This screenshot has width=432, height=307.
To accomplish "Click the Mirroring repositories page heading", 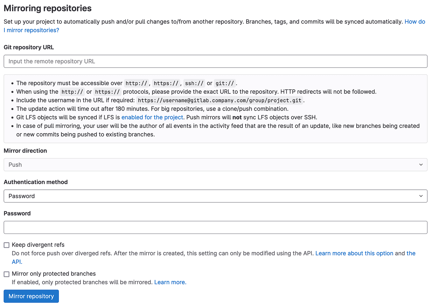I will [47, 8].
